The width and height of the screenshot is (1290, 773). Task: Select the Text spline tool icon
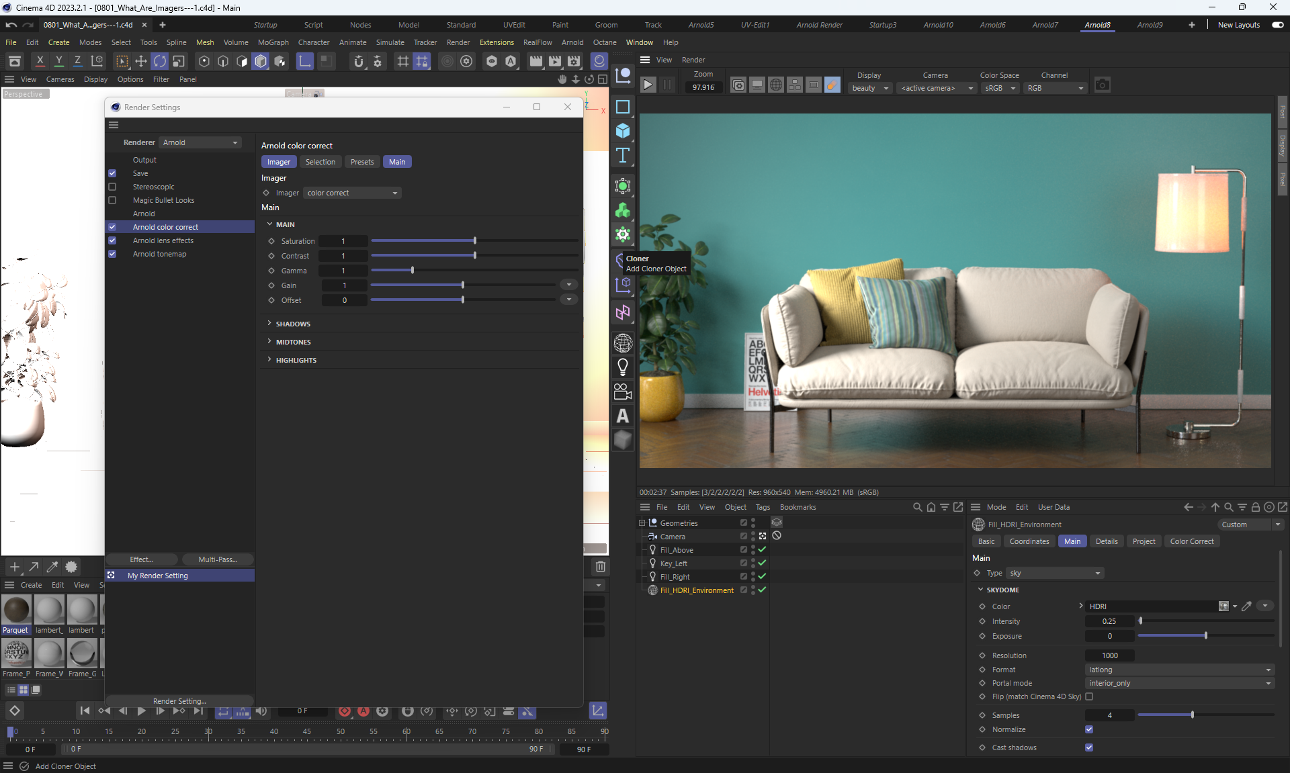[x=623, y=155]
